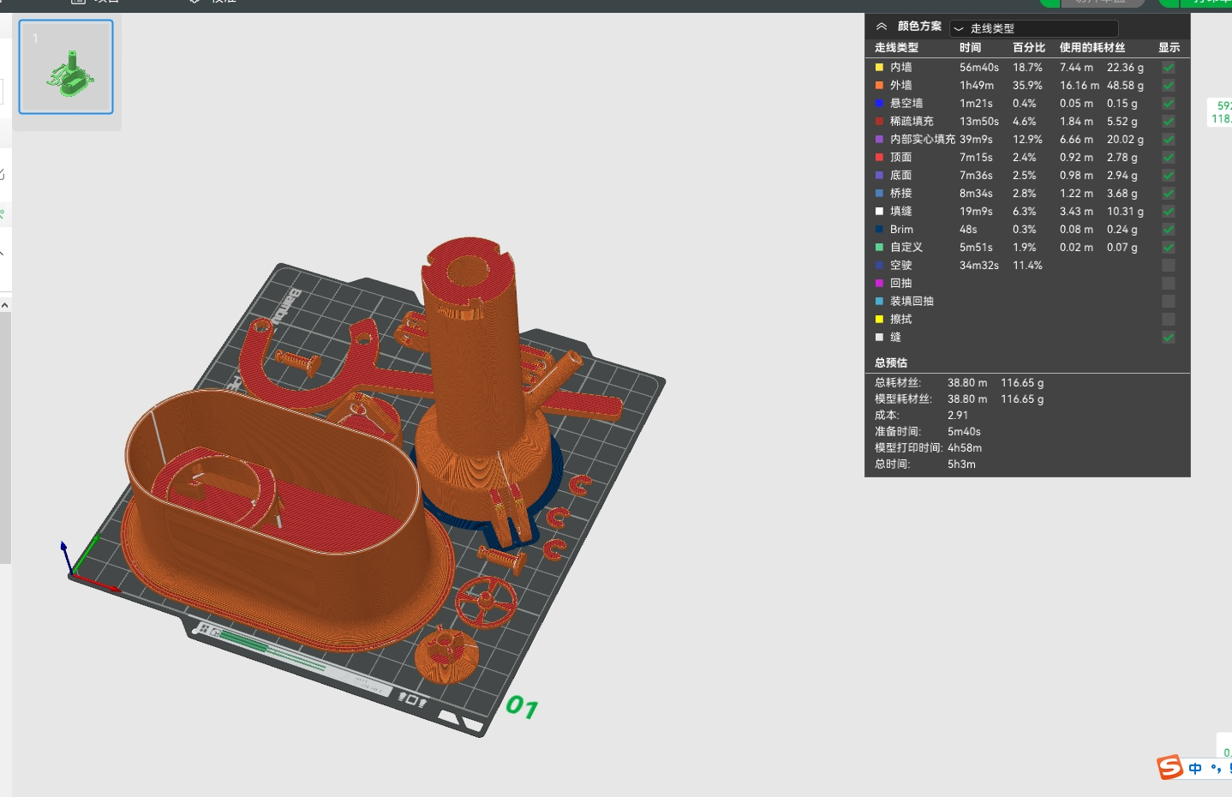
Task: Click the 总耗材丝 label
Action: pos(898,383)
